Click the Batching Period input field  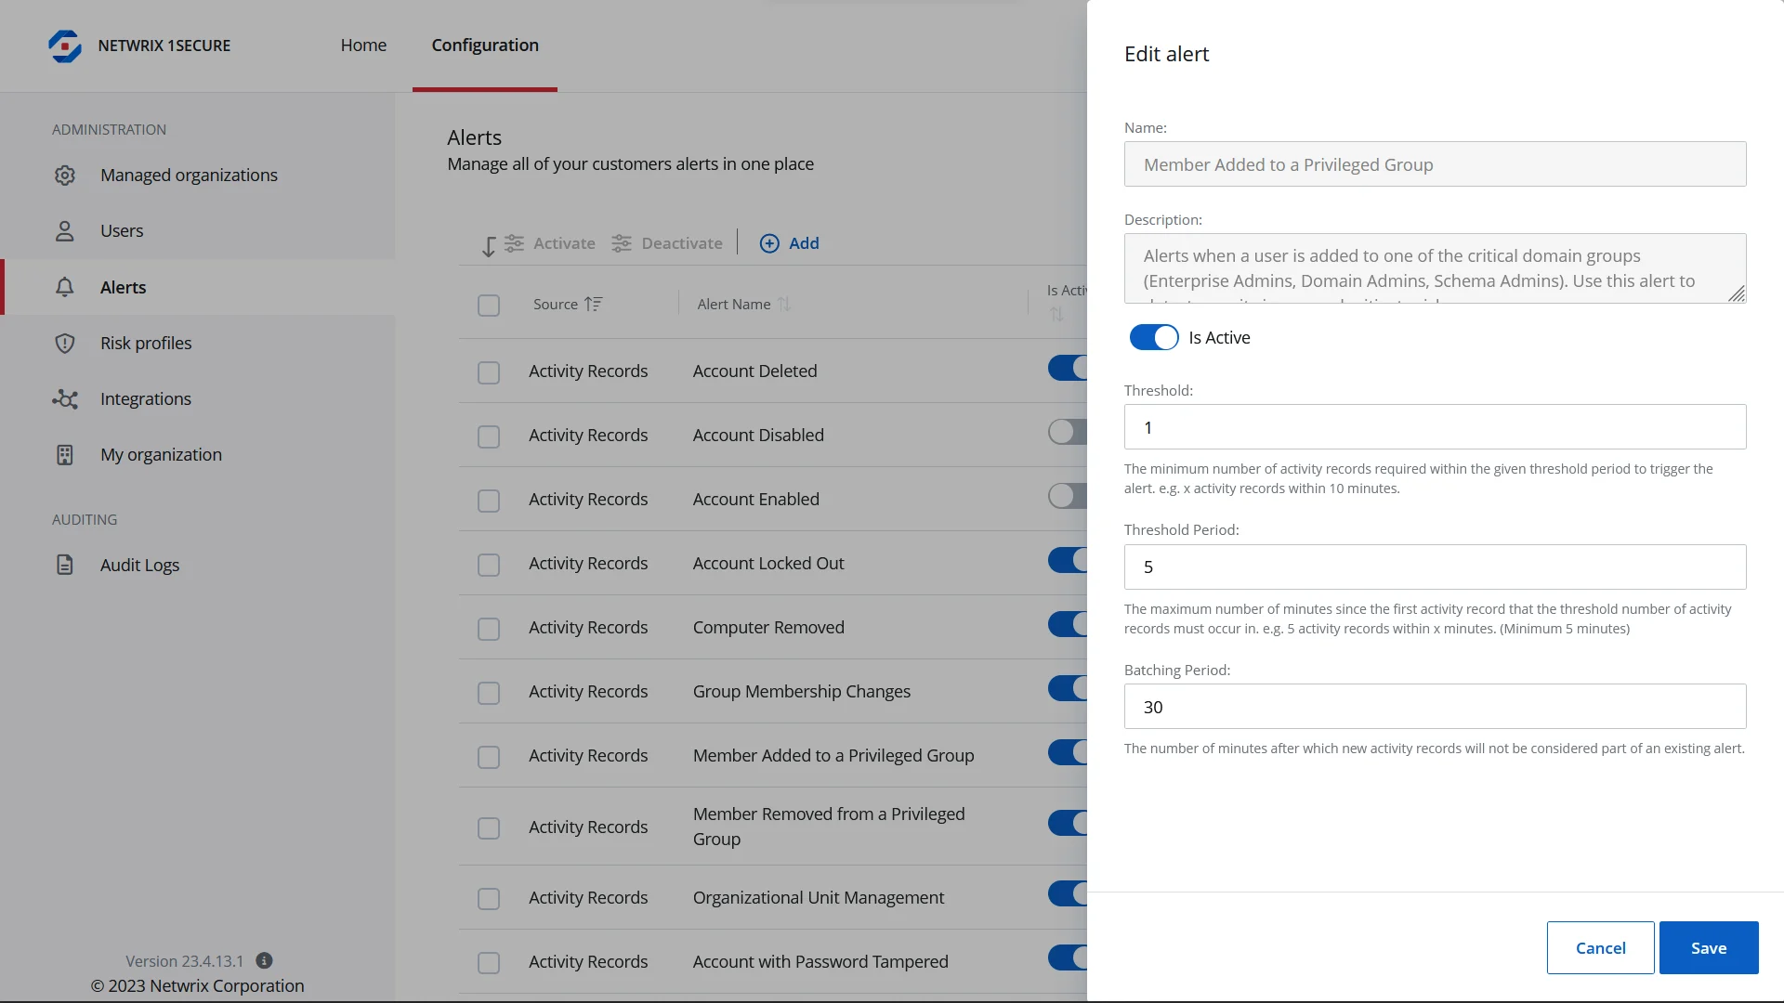pyautogui.click(x=1435, y=707)
